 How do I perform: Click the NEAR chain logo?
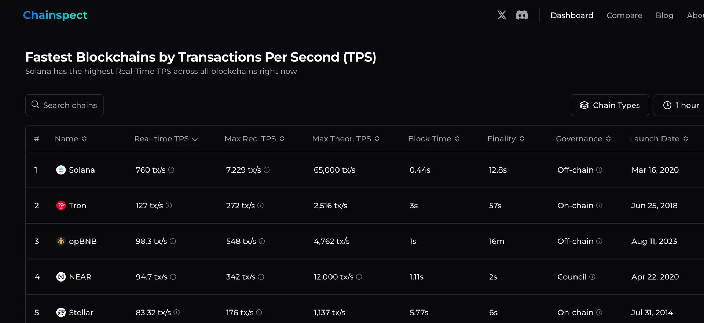61,277
